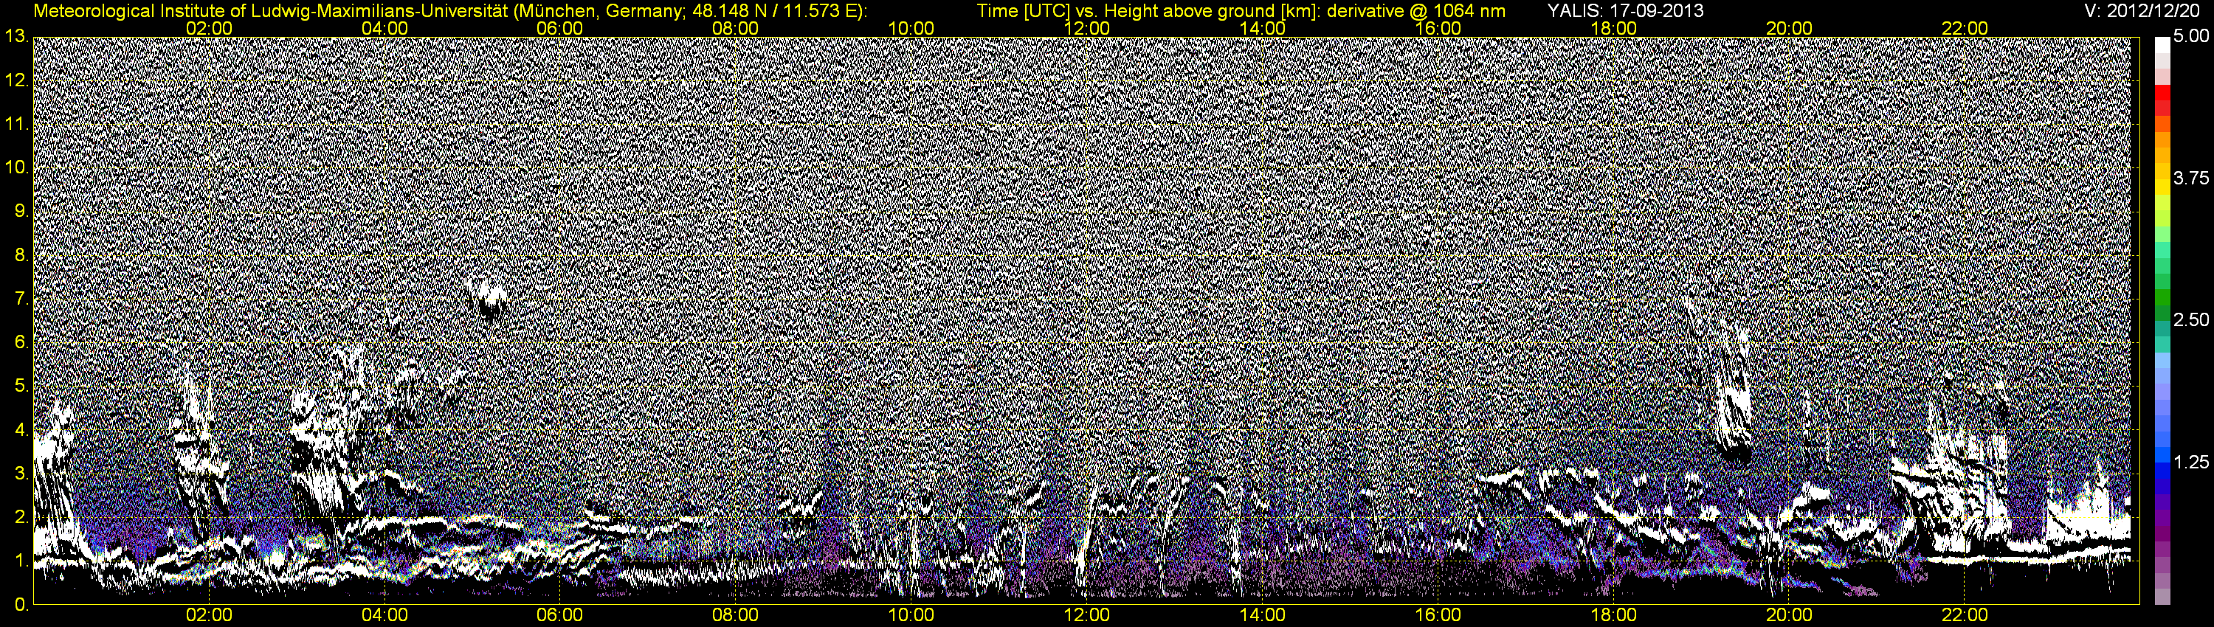The width and height of the screenshot is (2214, 627).
Task: Click the 04:00 label on upper time axis
Action: (x=384, y=28)
